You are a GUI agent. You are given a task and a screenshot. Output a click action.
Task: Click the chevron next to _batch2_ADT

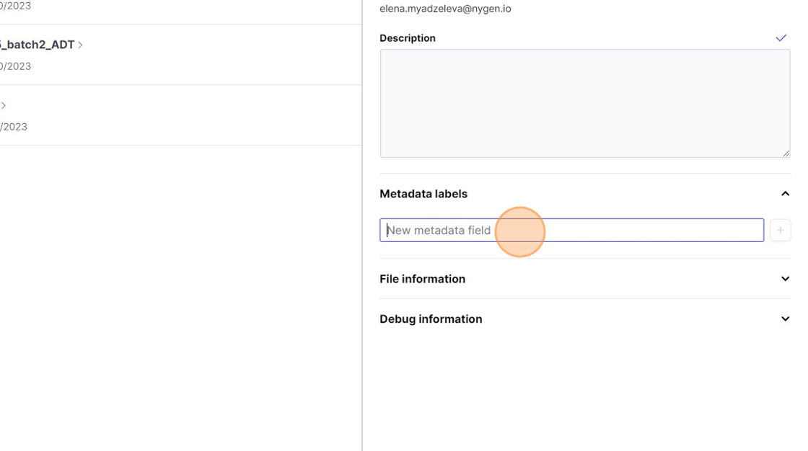pyautogui.click(x=81, y=45)
